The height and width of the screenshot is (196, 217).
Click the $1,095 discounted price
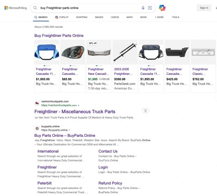tap(93, 79)
